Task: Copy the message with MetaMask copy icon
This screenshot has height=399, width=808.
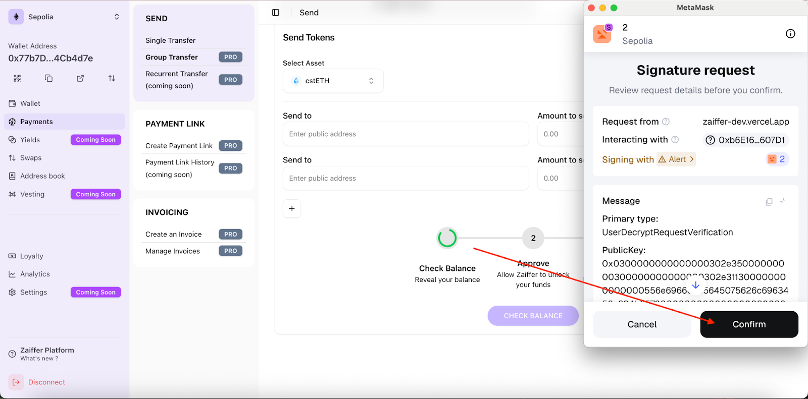Action: pos(769,202)
